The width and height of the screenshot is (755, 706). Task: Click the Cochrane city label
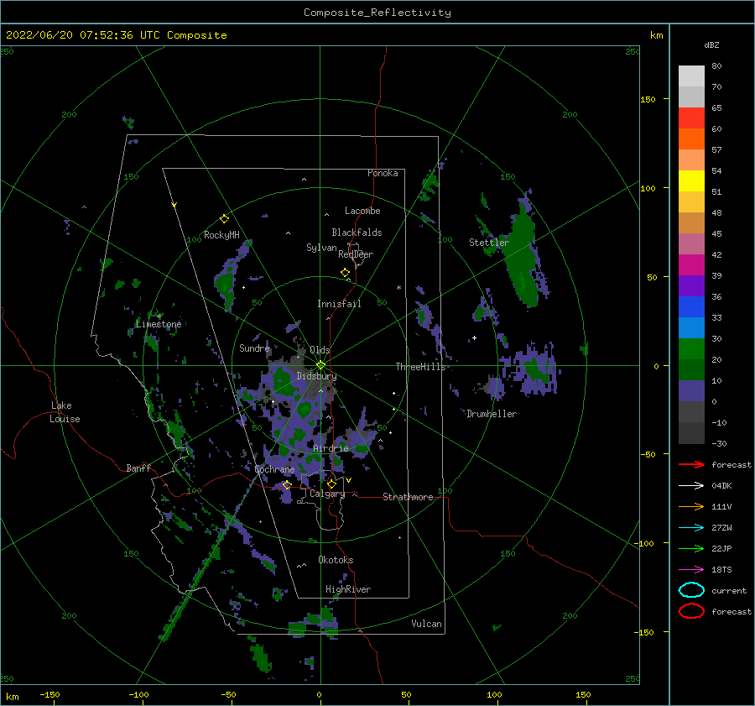(274, 469)
